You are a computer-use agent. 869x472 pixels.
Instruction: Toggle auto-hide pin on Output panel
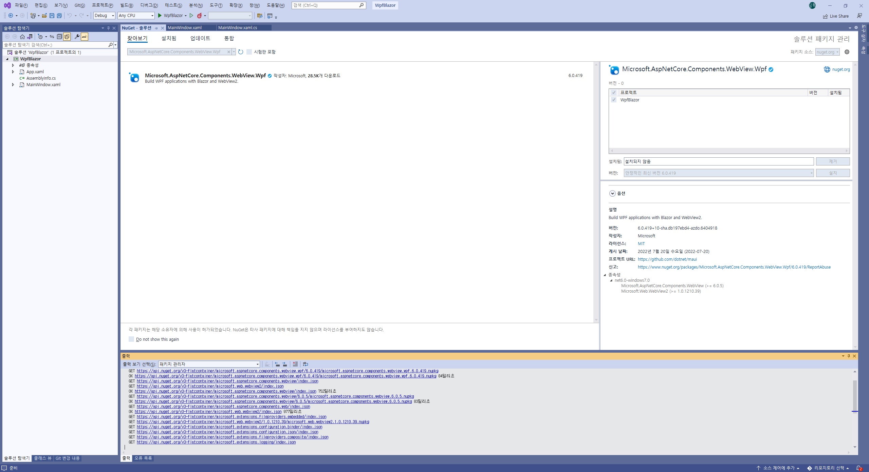click(849, 356)
